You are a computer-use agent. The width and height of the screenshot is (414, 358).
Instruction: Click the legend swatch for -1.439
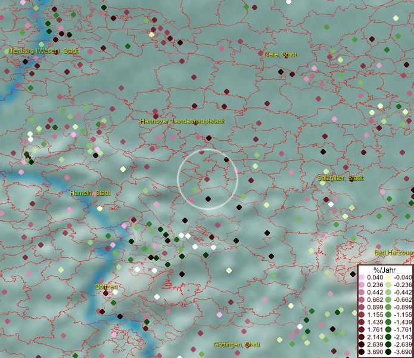pos(388,322)
